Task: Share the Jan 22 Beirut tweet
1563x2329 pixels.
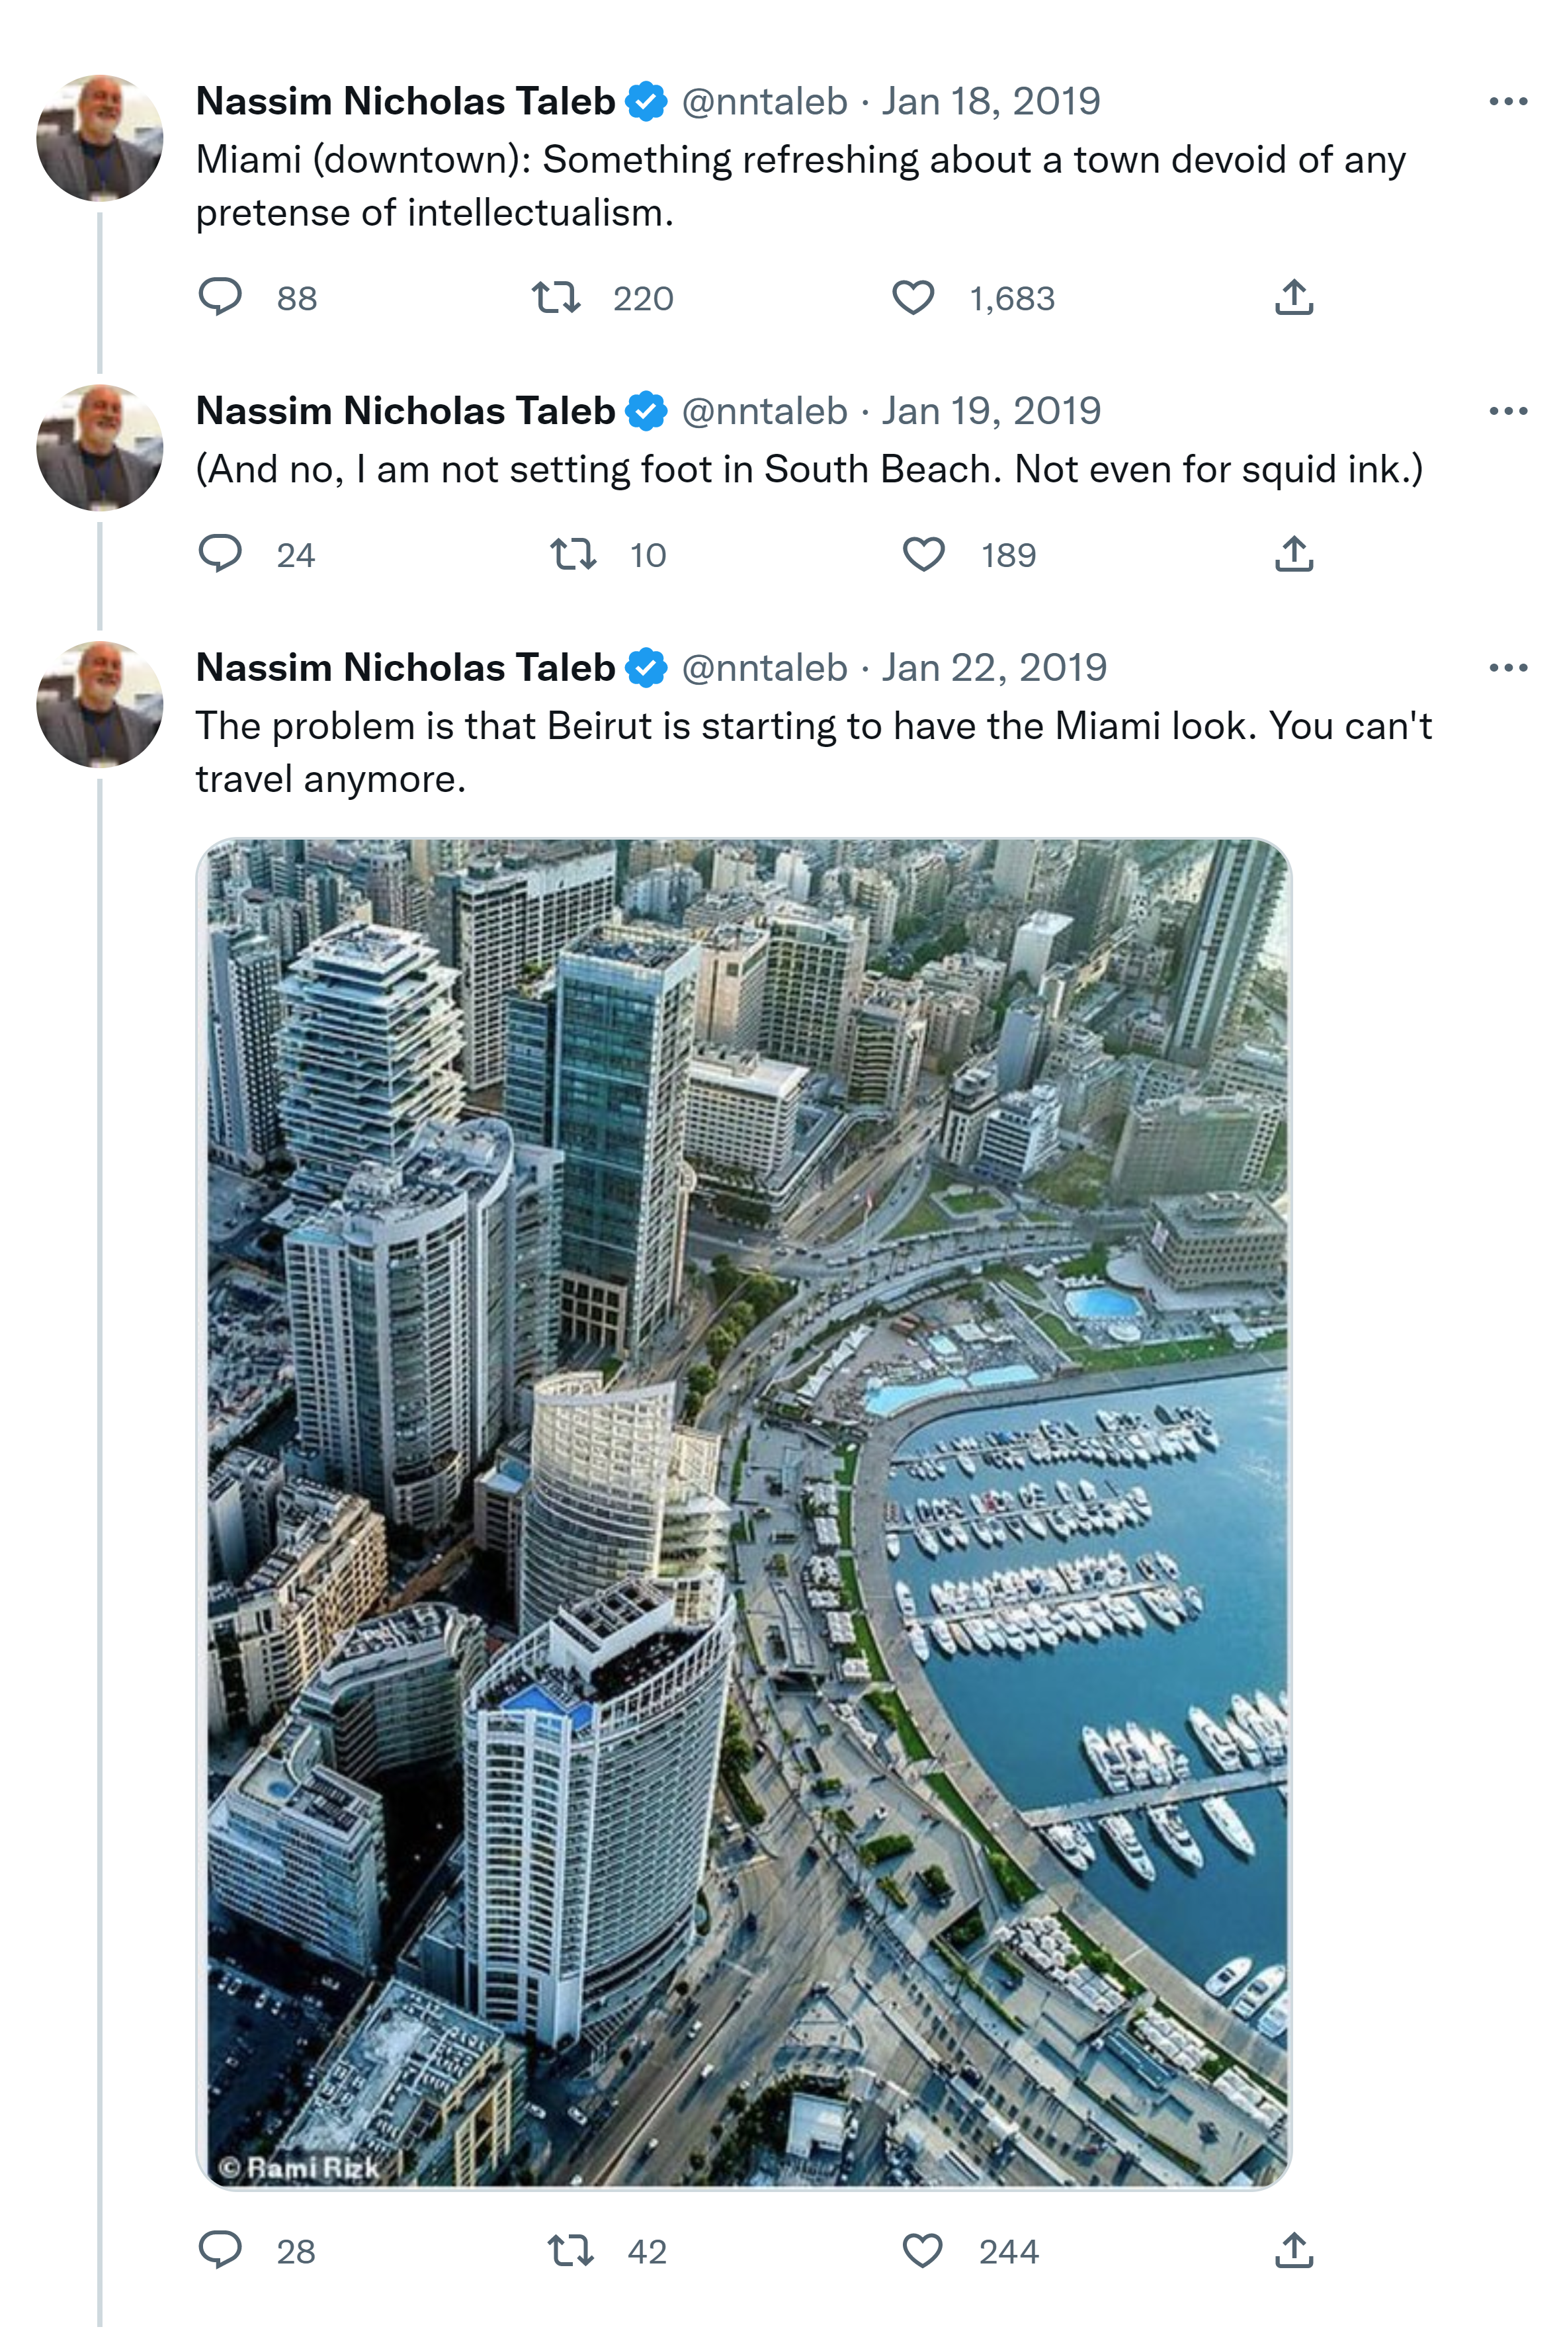Action: [x=1294, y=2250]
